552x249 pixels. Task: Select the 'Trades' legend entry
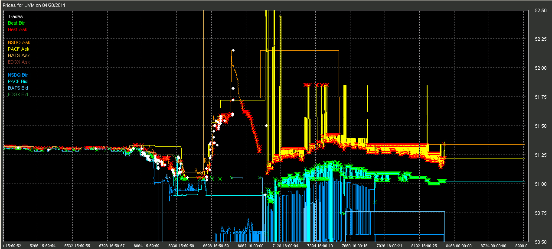point(15,16)
